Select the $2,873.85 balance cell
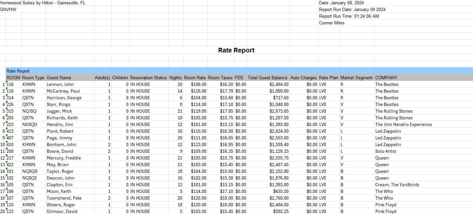Viewport: 473px width, 214px height. point(279,111)
